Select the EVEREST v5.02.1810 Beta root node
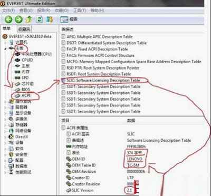This screenshot has width=211, height=196. 30,36
